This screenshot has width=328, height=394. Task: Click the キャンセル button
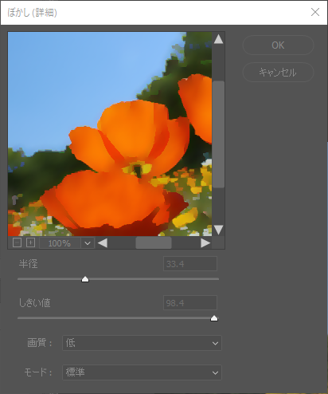pyautogui.click(x=278, y=73)
